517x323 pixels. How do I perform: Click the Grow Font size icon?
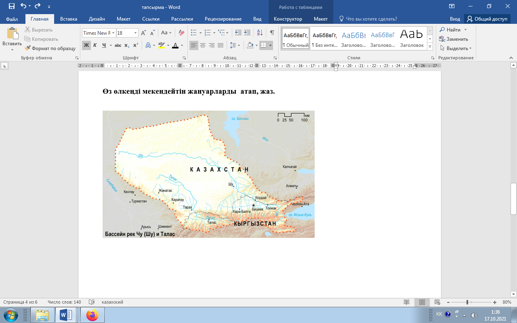[x=143, y=33]
